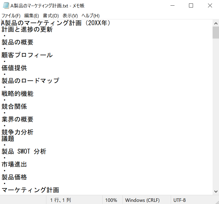
Task: Click the scrollbar down arrow
Action: [x=216, y=191]
